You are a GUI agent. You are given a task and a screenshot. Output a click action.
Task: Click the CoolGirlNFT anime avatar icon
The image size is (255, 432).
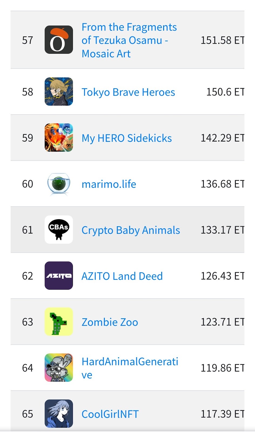[x=59, y=414]
